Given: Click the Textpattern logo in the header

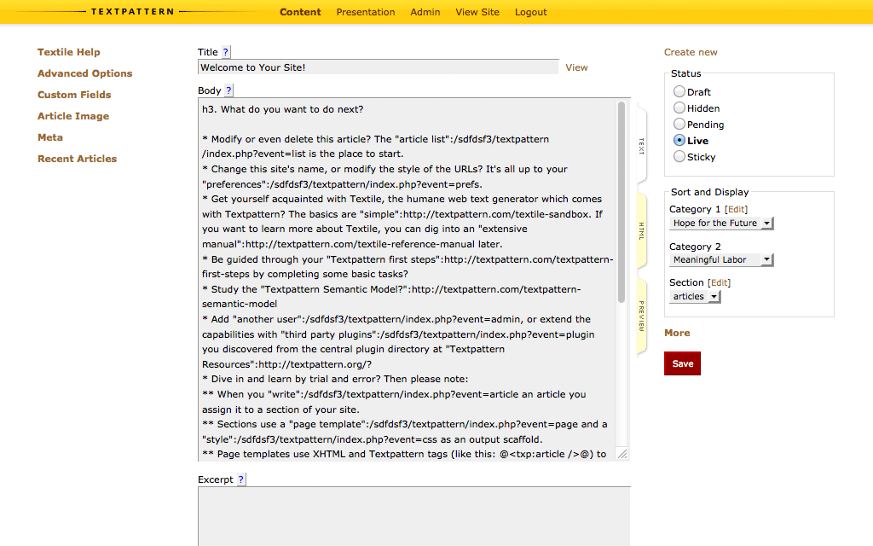Looking at the screenshot, I should [132, 11].
